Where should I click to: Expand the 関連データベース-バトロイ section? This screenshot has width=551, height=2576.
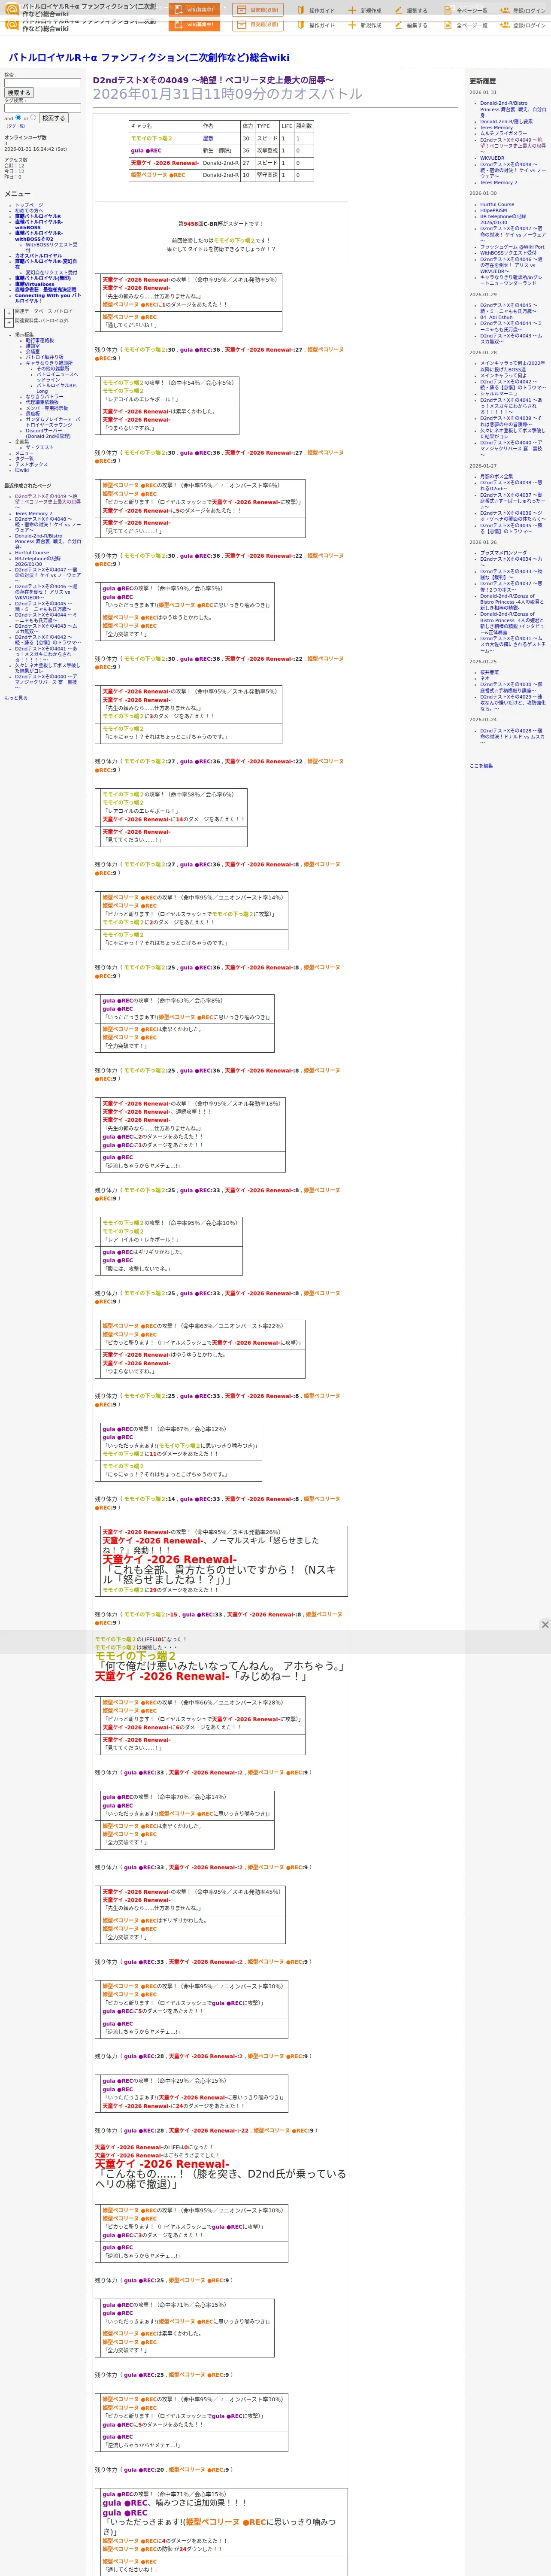click(x=9, y=312)
